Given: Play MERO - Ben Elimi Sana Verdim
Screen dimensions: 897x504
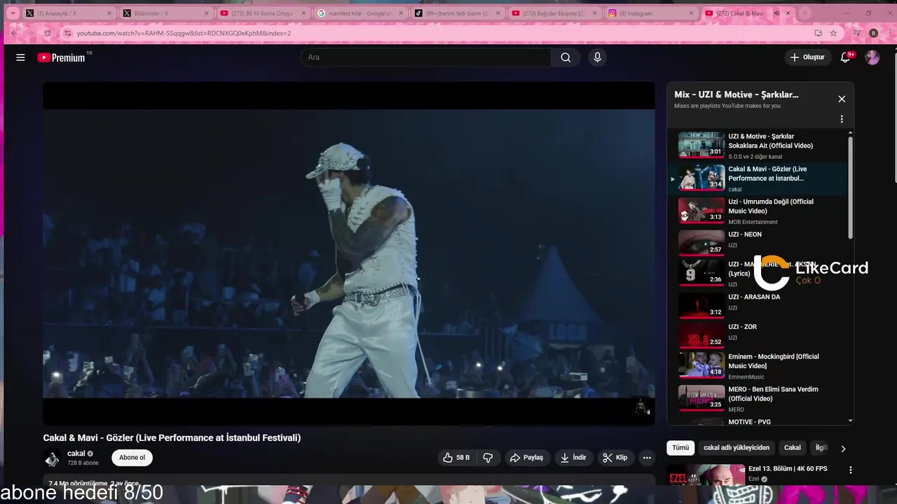Looking at the screenshot, I should coord(760,398).
